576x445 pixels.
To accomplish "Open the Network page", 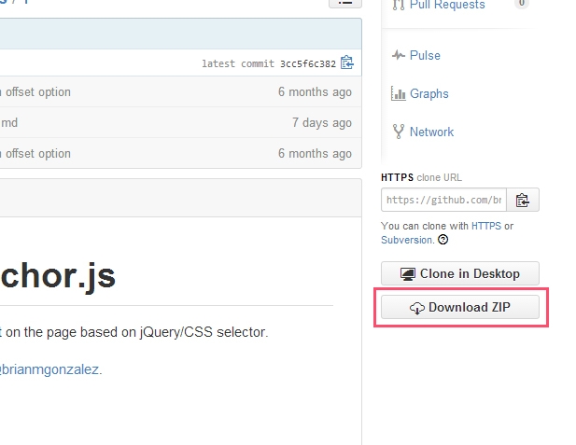I will [x=431, y=132].
